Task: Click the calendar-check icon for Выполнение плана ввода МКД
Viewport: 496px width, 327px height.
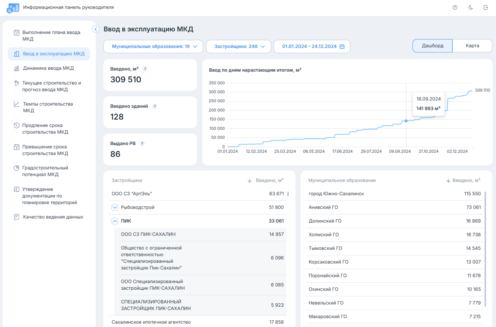Action: (x=17, y=32)
